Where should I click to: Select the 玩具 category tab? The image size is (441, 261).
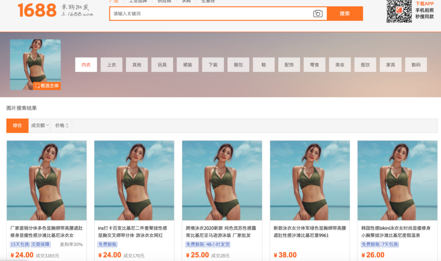[x=162, y=64]
